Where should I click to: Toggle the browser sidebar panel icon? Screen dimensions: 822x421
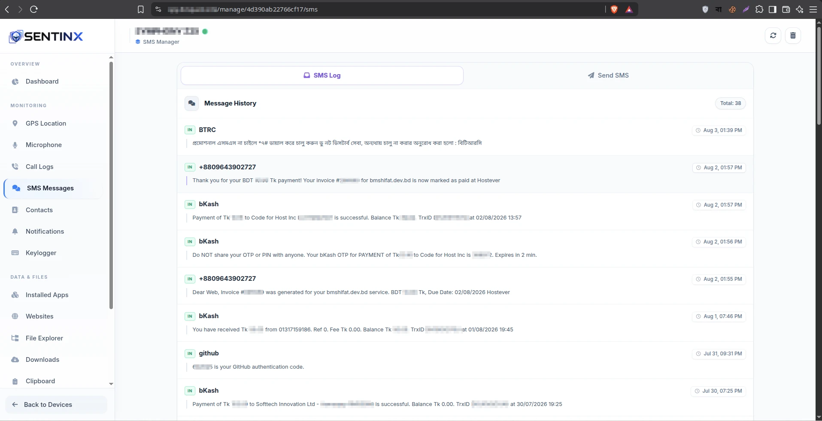(773, 9)
